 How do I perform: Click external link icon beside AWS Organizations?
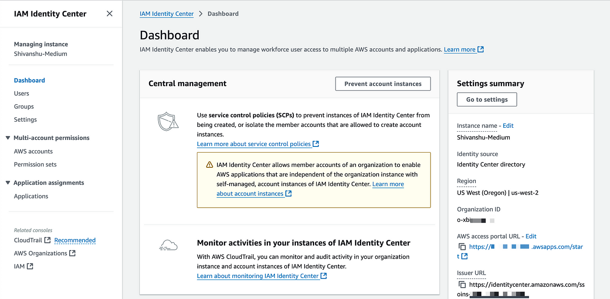pos(72,253)
